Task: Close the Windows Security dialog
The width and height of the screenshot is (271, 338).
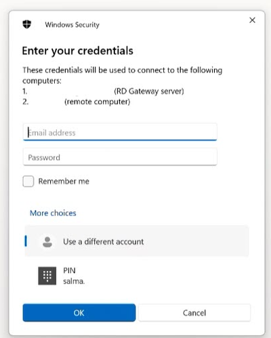Action: (252, 20)
